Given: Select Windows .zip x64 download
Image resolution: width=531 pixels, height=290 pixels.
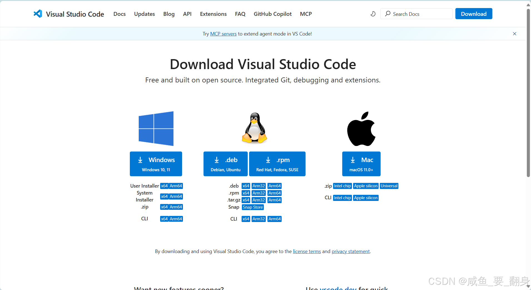Looking at the screenshot, I should 164,207.
